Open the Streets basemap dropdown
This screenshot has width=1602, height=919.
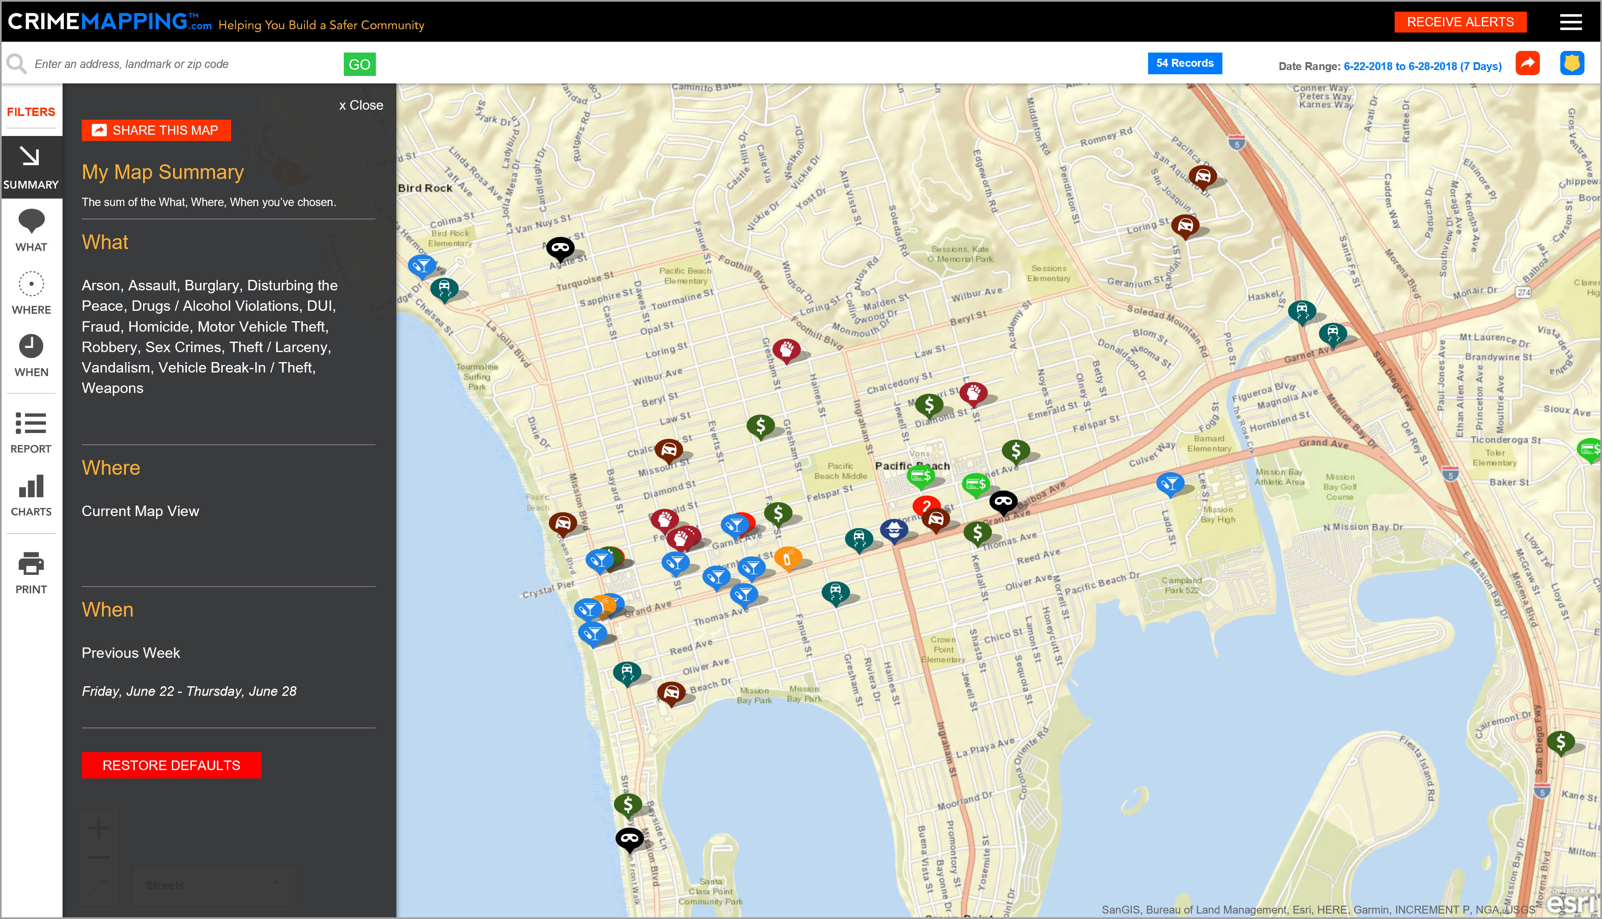point(213,885)
